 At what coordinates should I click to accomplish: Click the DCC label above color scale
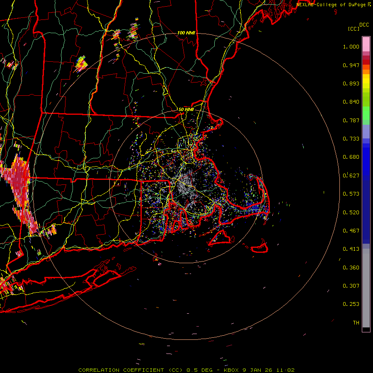click(364, 25)
